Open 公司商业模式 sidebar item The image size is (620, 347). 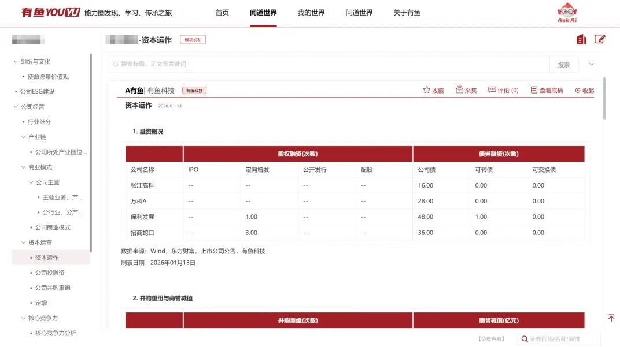tap(53, 227)
